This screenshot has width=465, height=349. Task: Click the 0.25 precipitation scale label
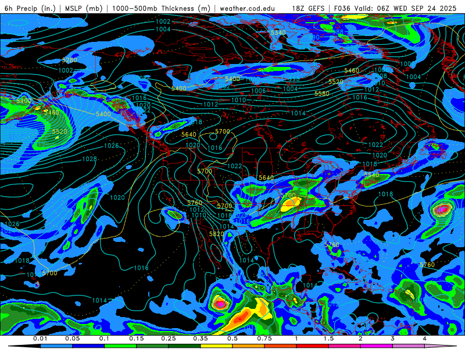pos(169,339)
